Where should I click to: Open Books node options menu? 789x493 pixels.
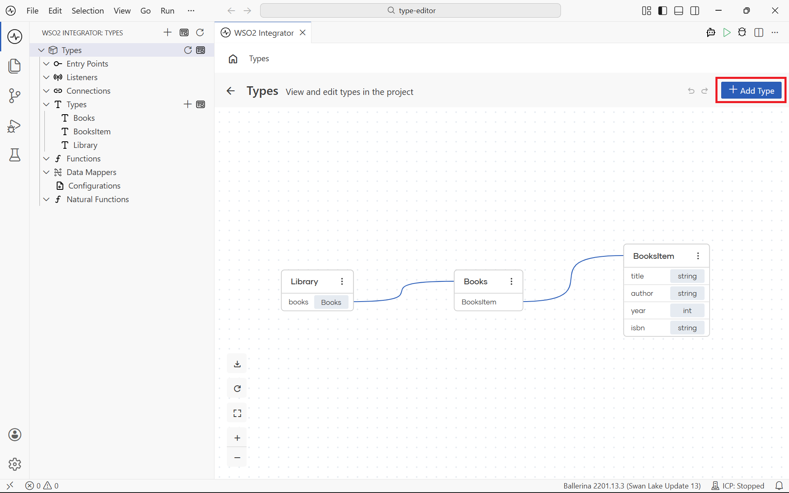pyautogui.click(x=511, y=281)
